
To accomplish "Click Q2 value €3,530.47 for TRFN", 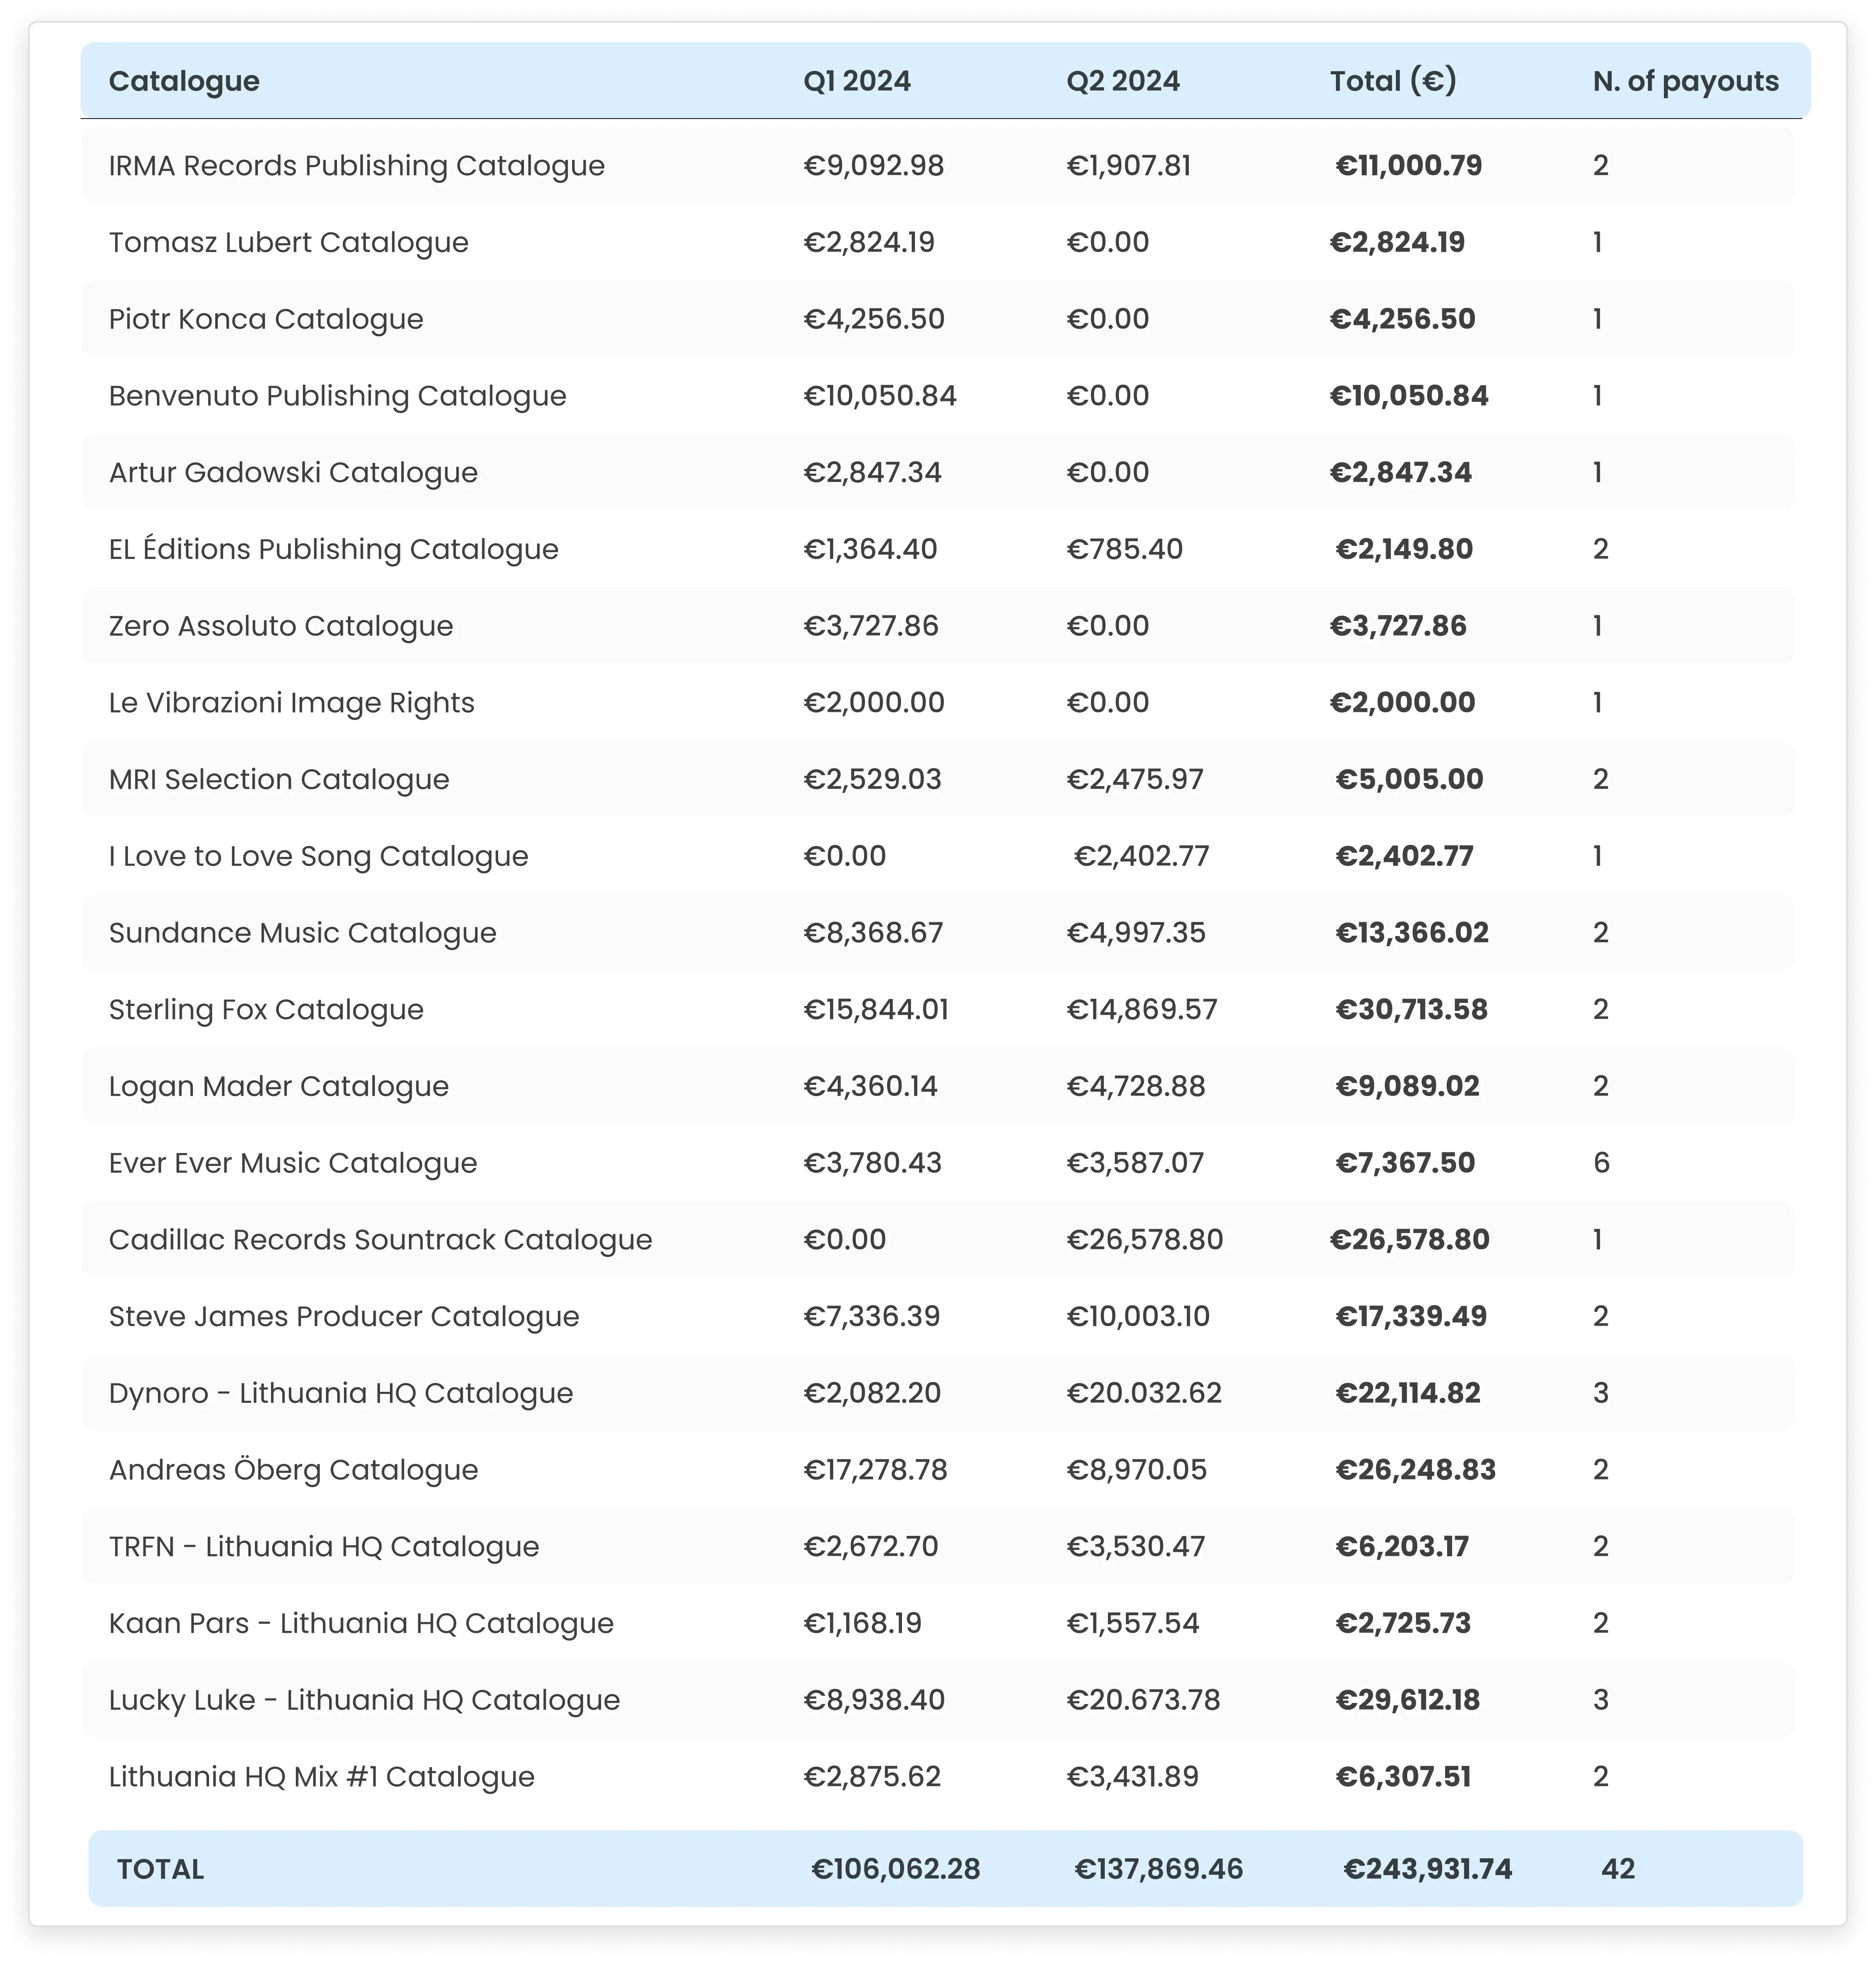I will click(1136, 1547).
